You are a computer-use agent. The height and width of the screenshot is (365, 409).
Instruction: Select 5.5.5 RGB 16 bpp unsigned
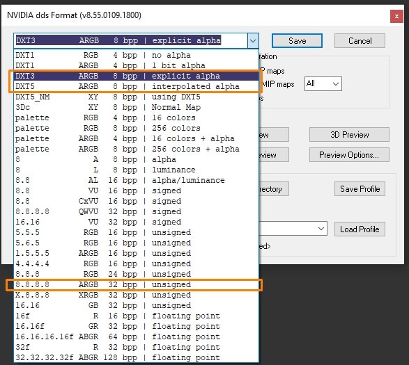pyautogui.click(x=136, y=232)
